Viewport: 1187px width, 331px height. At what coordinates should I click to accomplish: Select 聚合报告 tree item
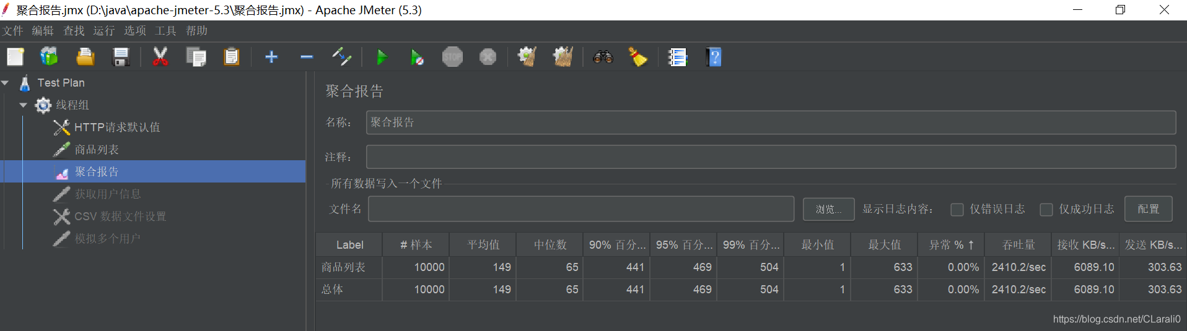click(97, 172)
